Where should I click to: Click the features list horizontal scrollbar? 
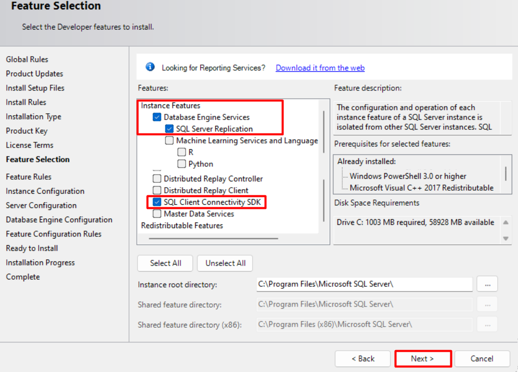click(x=213, y=238)
